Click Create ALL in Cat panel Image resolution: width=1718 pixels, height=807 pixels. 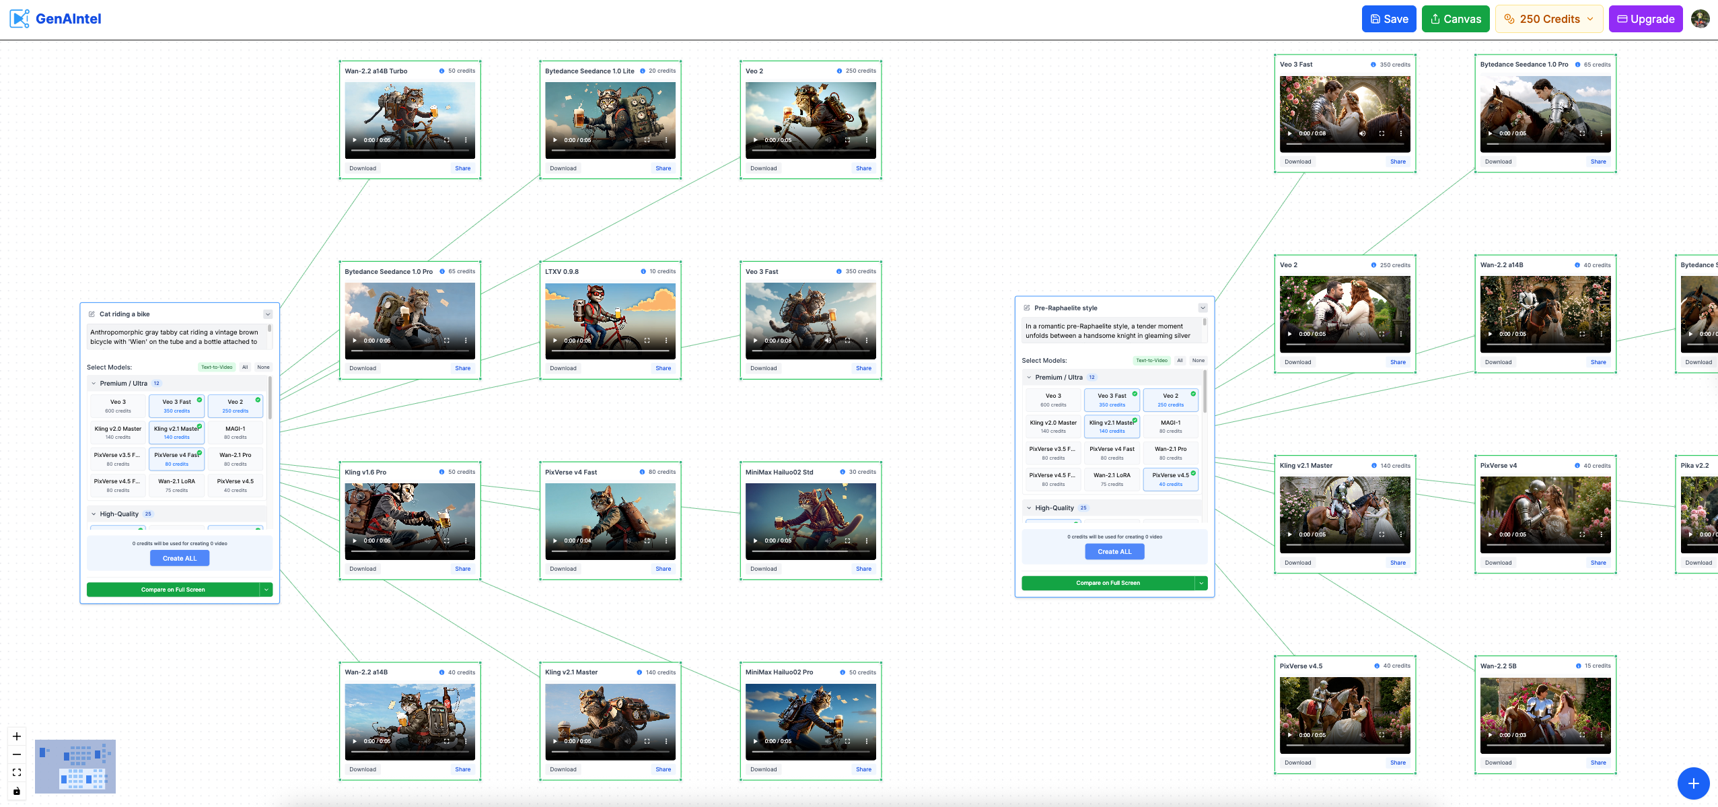pyautogui.click(x=180, y=559)
